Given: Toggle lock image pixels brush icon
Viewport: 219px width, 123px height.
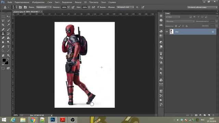Looking at the screenshot, I should [179, 26].
